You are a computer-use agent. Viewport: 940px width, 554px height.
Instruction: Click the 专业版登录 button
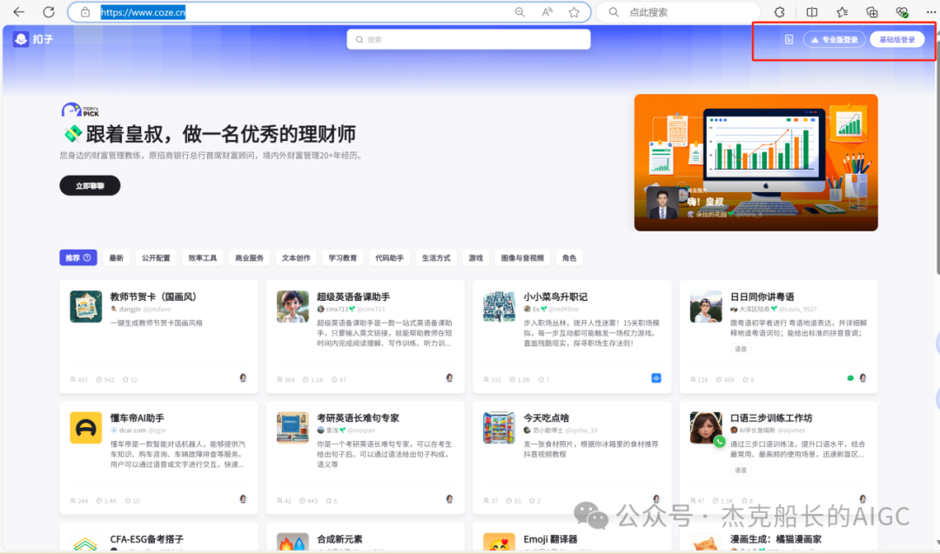coord(835,39)
